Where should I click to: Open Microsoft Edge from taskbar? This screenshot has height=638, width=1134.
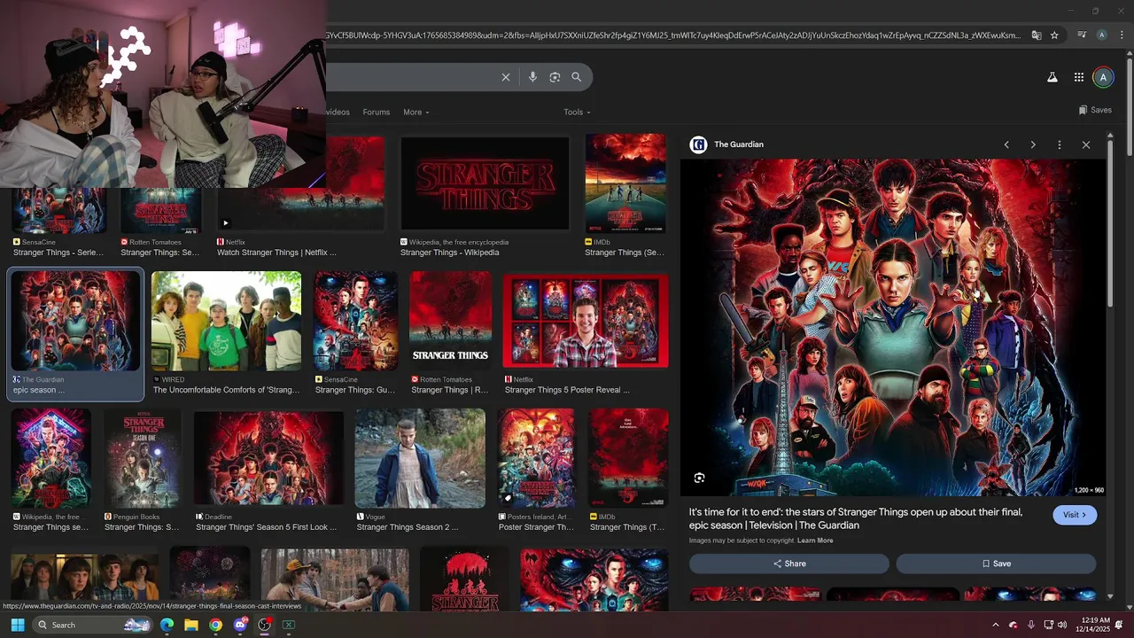point(167,625)
